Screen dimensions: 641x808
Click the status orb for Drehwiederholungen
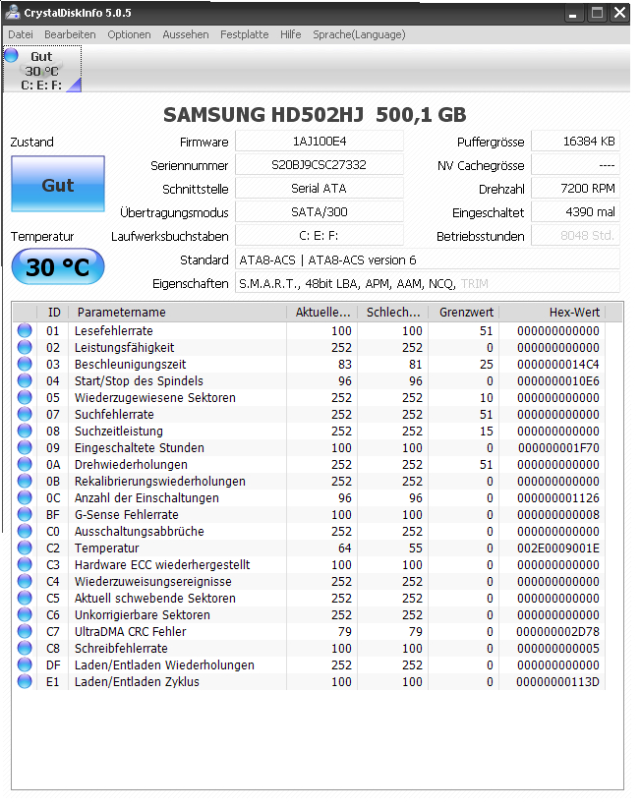coord(25,464)
